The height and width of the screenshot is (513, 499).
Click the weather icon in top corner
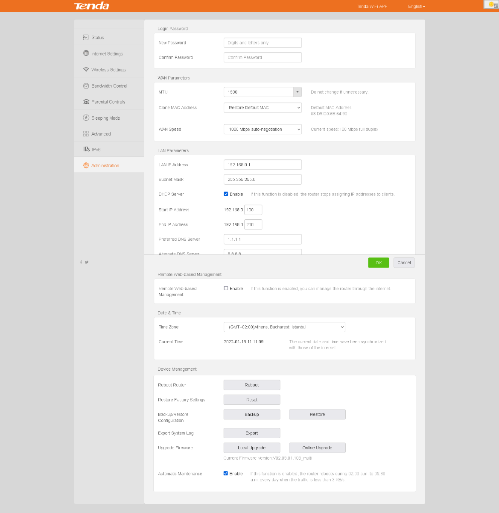coord(491,4)
